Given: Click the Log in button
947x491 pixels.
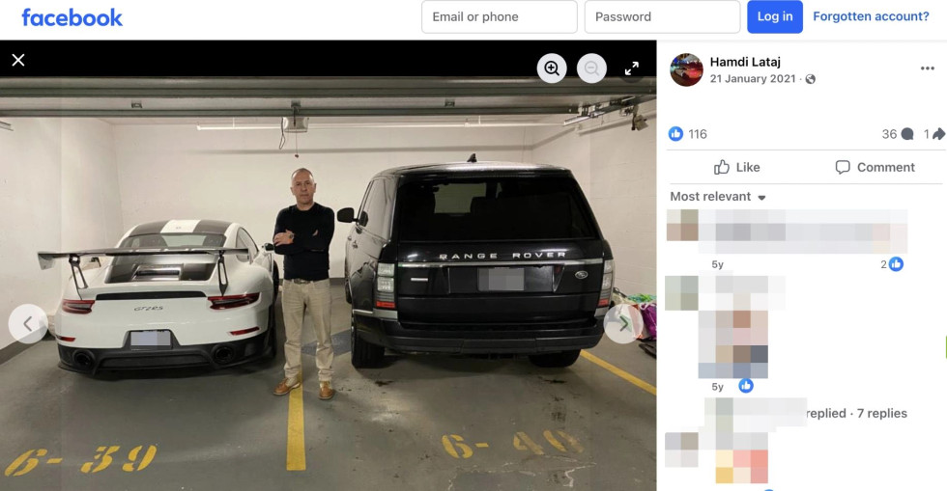Looking at the screenshot, I should click(x=775, y=17).
